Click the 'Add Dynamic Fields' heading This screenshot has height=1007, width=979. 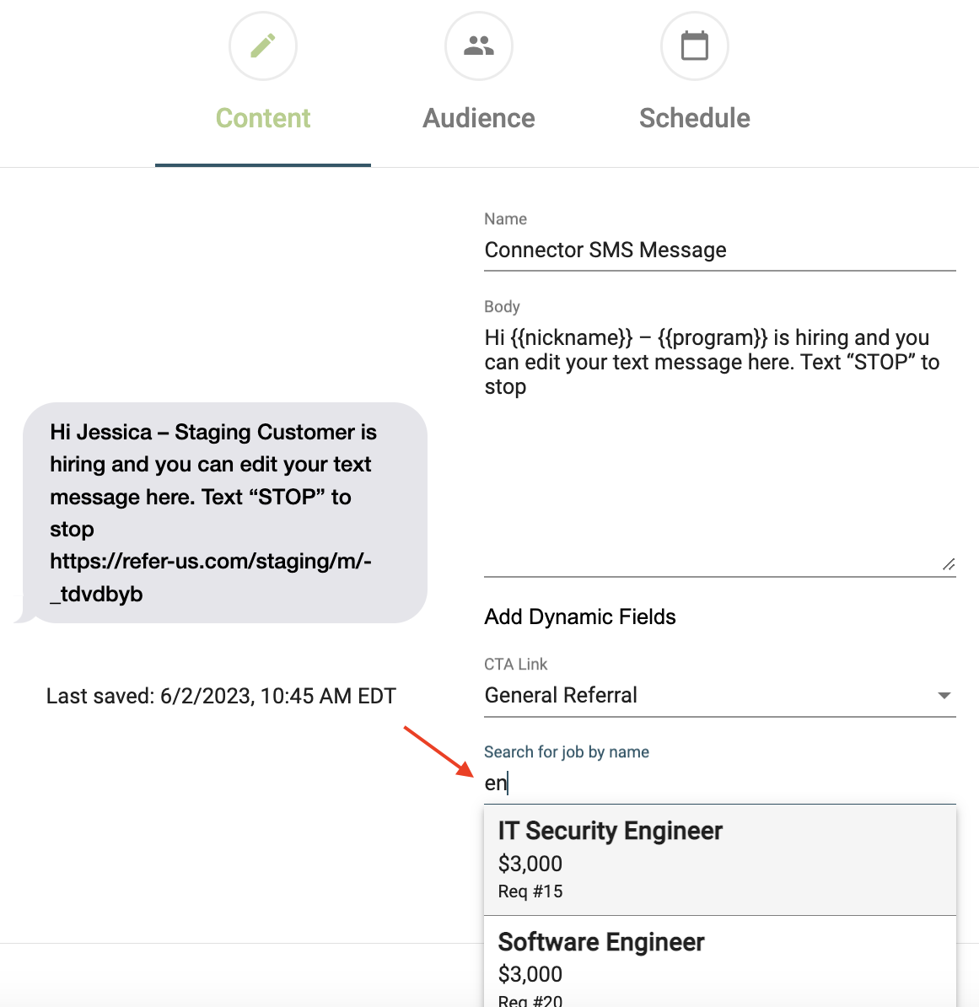tap(579, 617)
